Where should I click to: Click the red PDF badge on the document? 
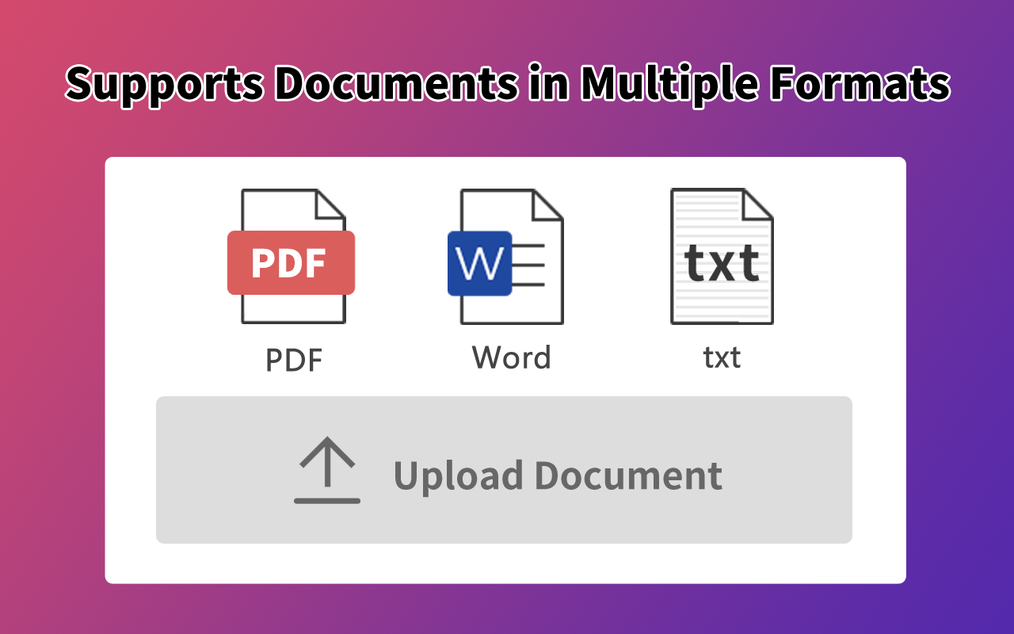[291, 262]
